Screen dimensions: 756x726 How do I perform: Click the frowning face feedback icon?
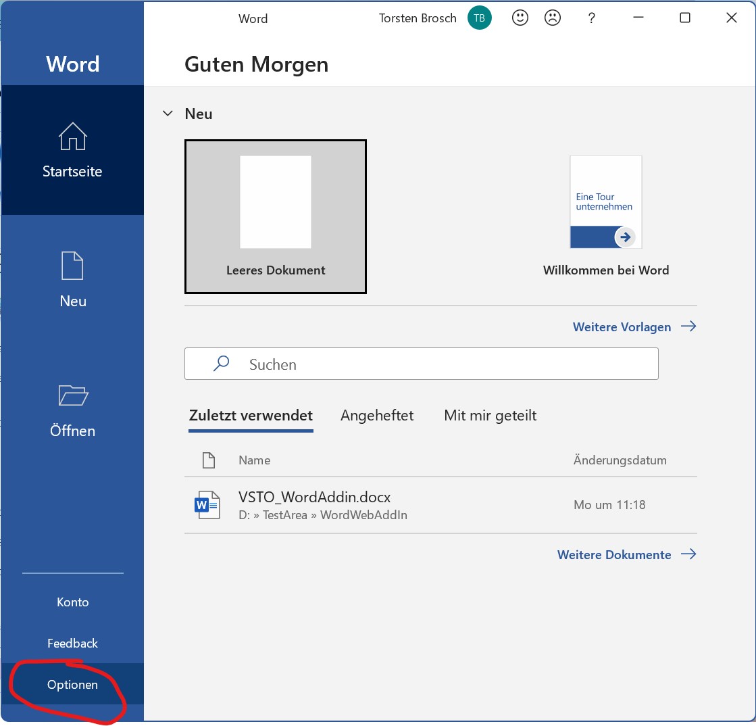click(553, 18)
